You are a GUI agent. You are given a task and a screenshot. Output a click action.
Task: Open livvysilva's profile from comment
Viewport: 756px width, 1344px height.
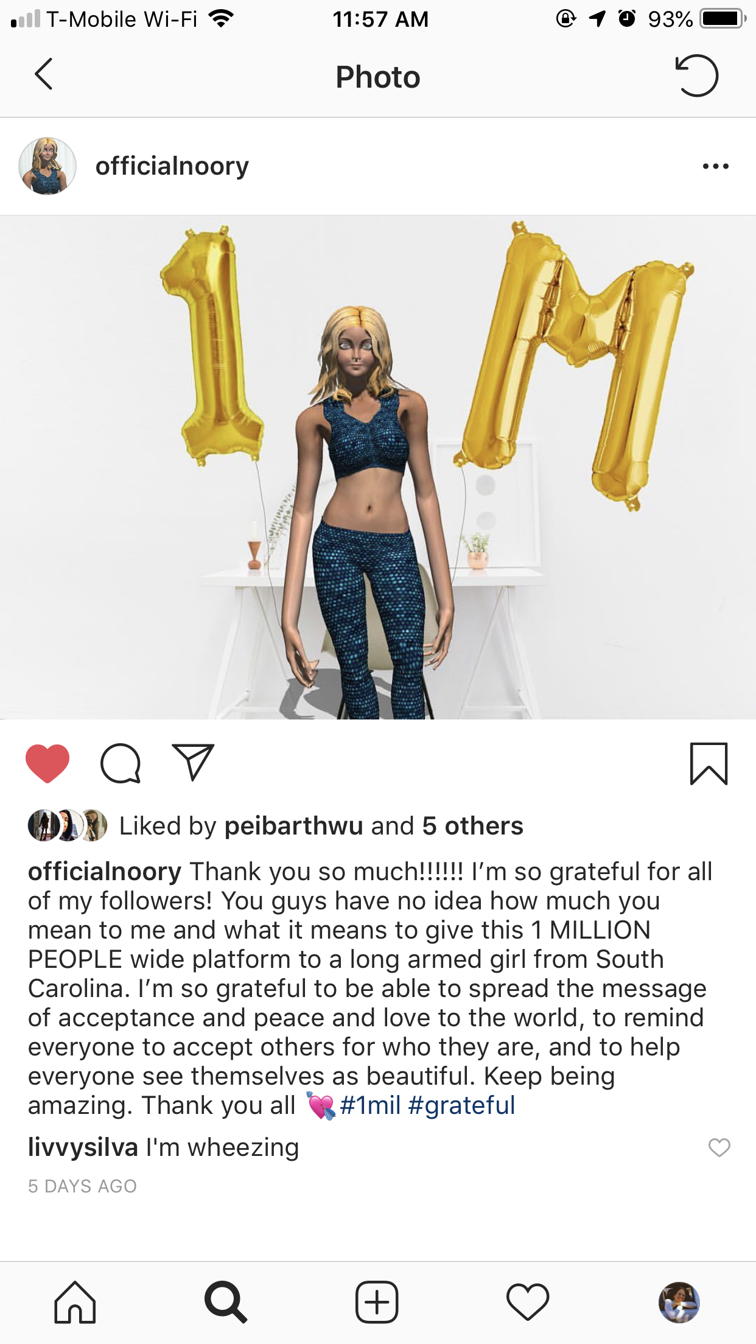83,1147
